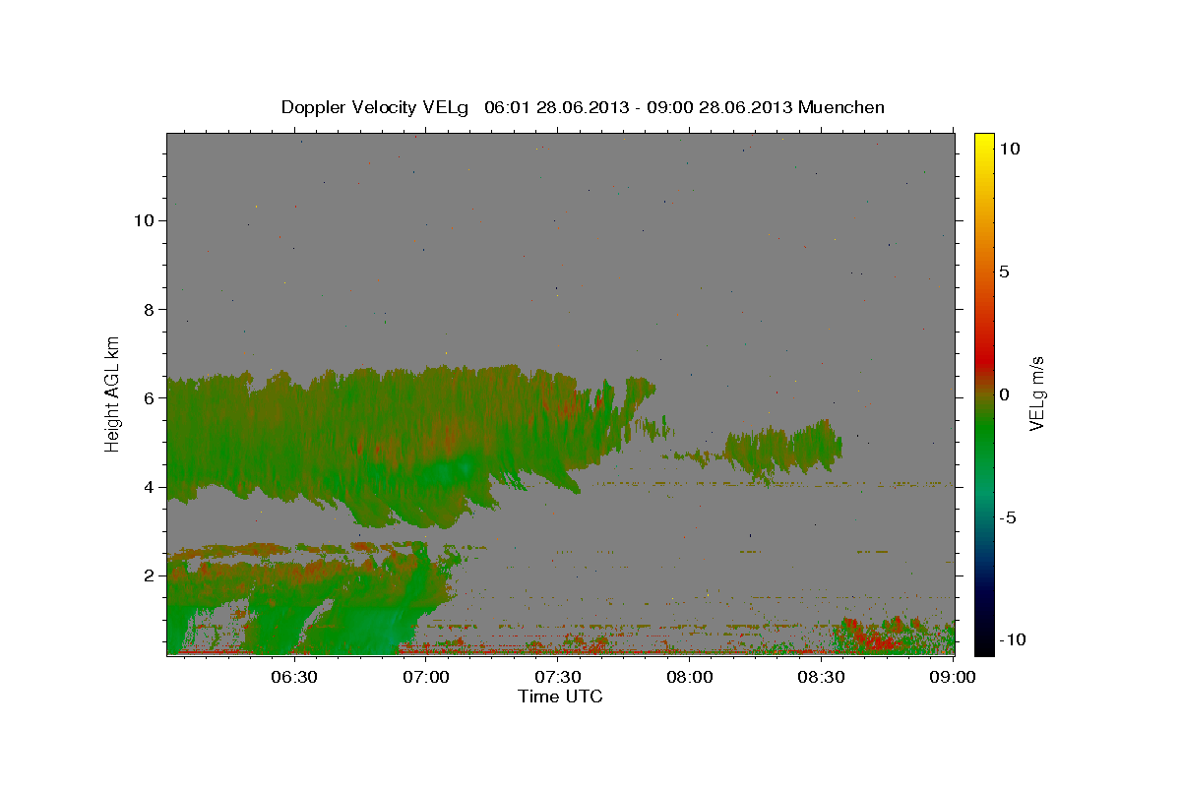1181x787 pixels.
Task: Click the 06:30 time tick label
Action: click(x=293, y=677)
